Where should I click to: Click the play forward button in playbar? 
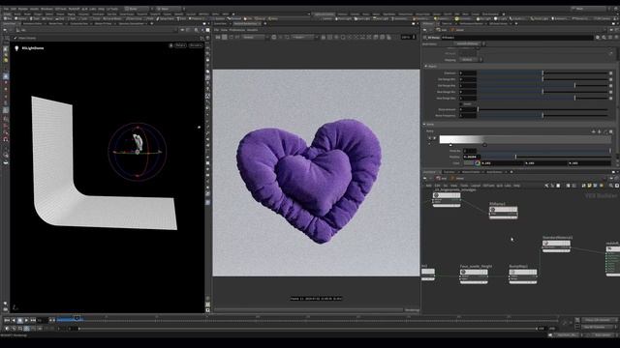tap(26, 320)
